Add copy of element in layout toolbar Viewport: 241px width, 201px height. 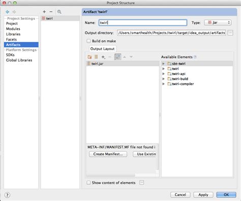click(103, 57)
